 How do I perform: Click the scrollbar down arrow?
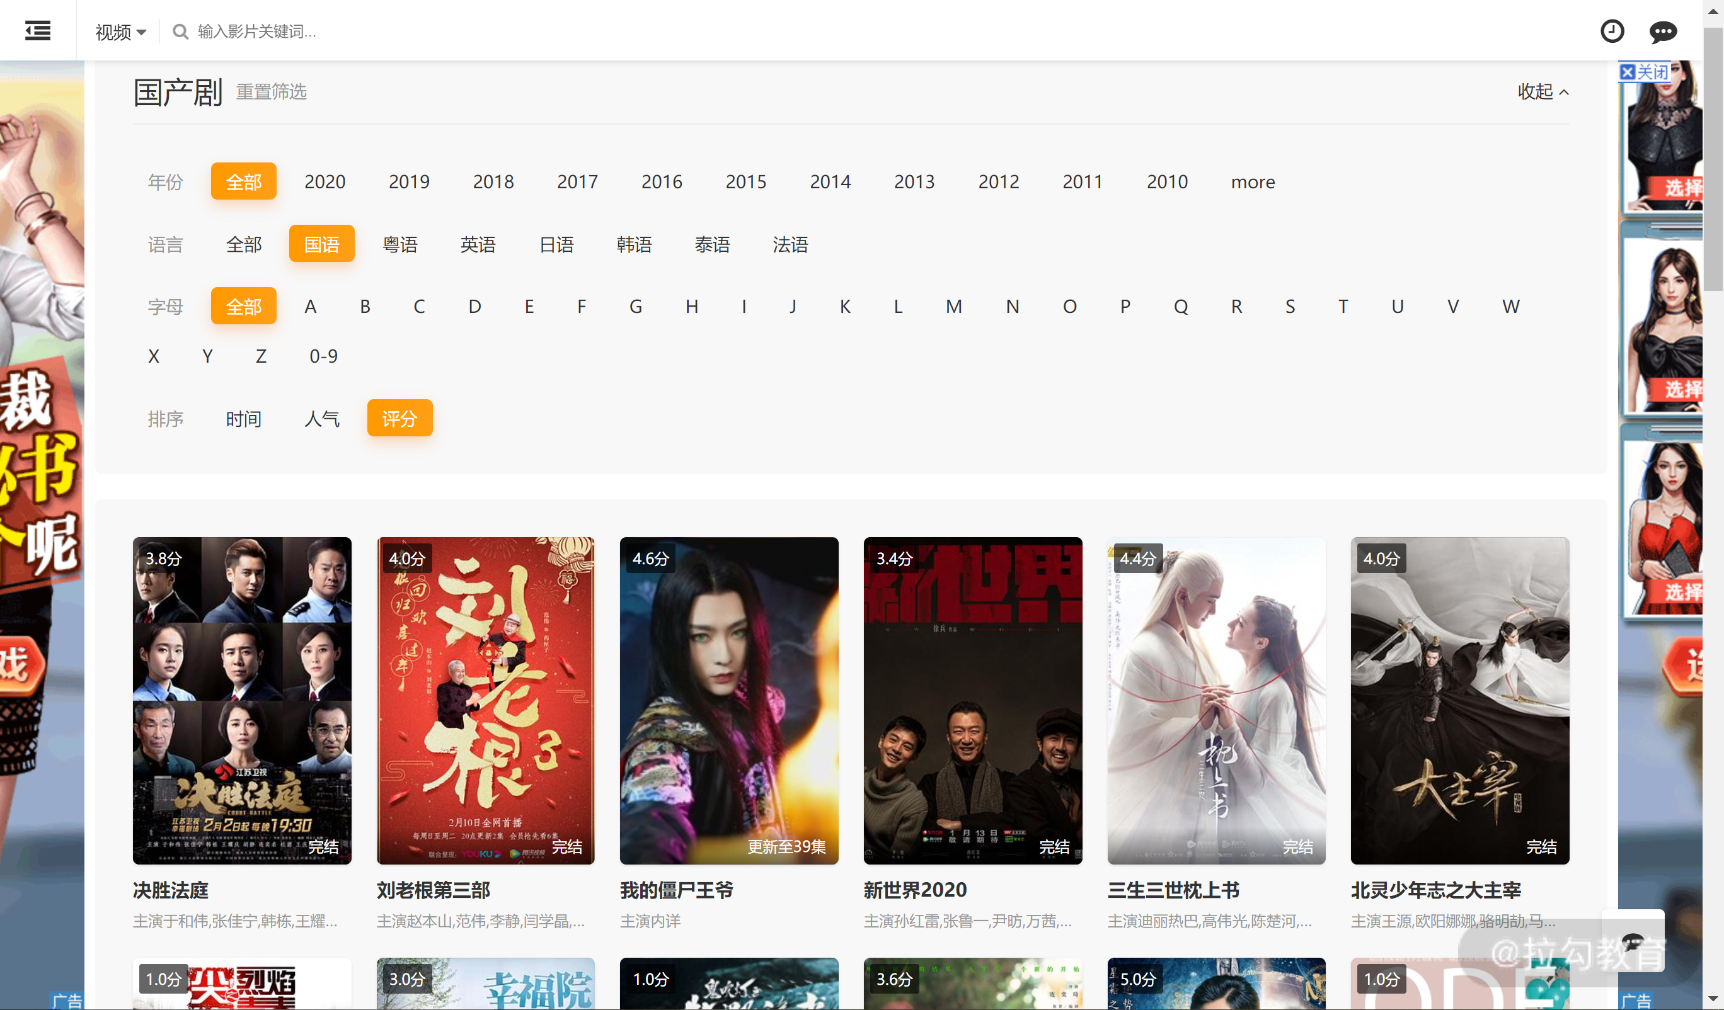click(1713, 999)
